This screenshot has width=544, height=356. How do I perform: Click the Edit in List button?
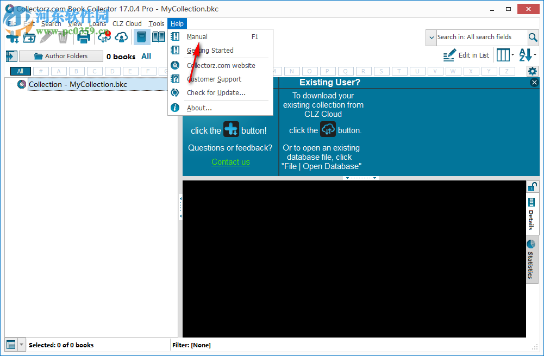(x=466, y=55)
